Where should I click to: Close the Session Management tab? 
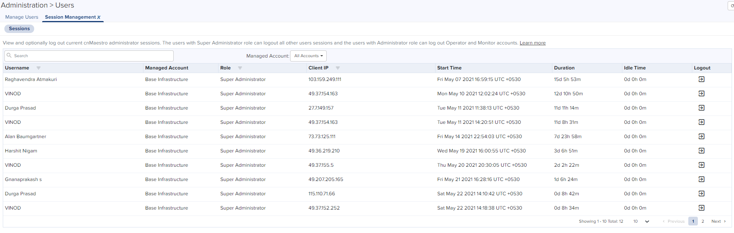[99, 17]
